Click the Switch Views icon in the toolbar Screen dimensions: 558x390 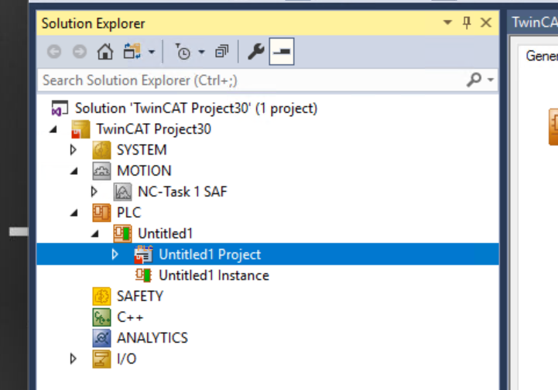132,51
